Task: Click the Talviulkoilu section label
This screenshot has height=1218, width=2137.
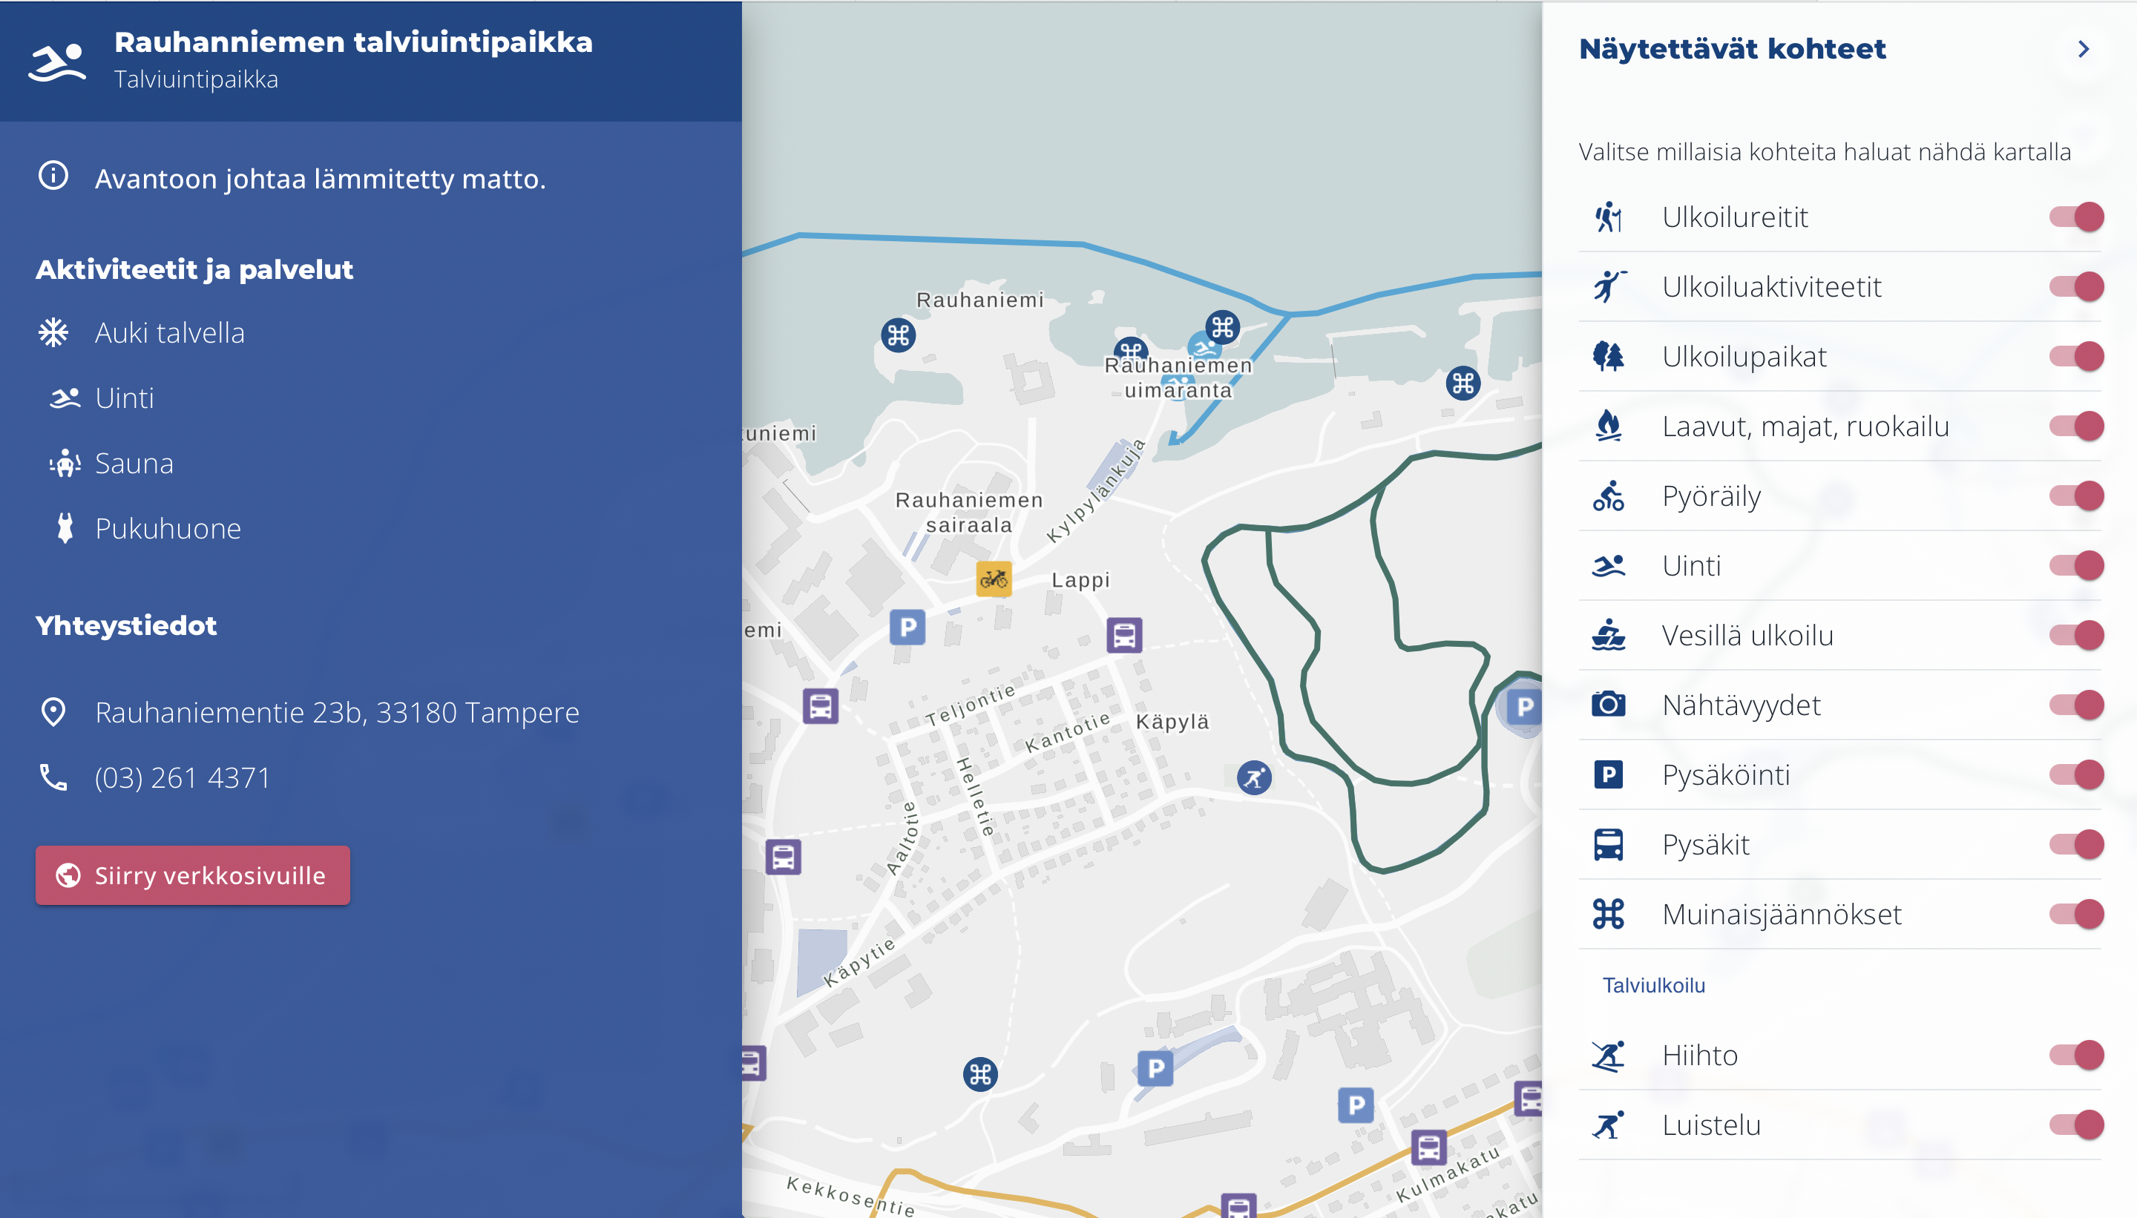Action: tap(1653, 985)
